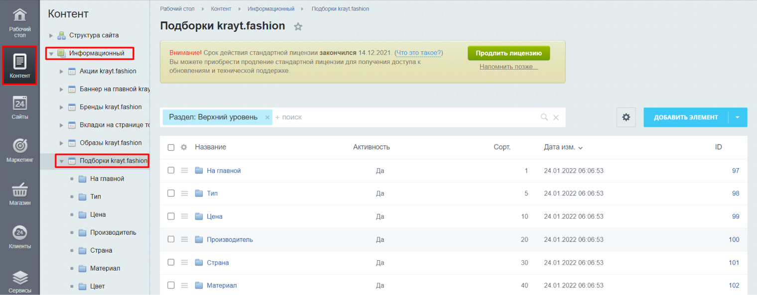The image size is (757, 295).
Task: Open the Рабочий стол home section
Action: pos(20,22)
